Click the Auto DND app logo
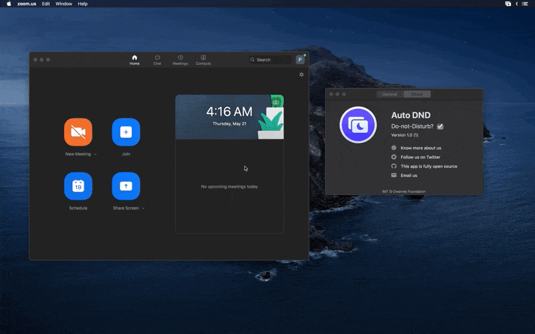The height and width of the screenshot is (334, 535). pos(358,125)
